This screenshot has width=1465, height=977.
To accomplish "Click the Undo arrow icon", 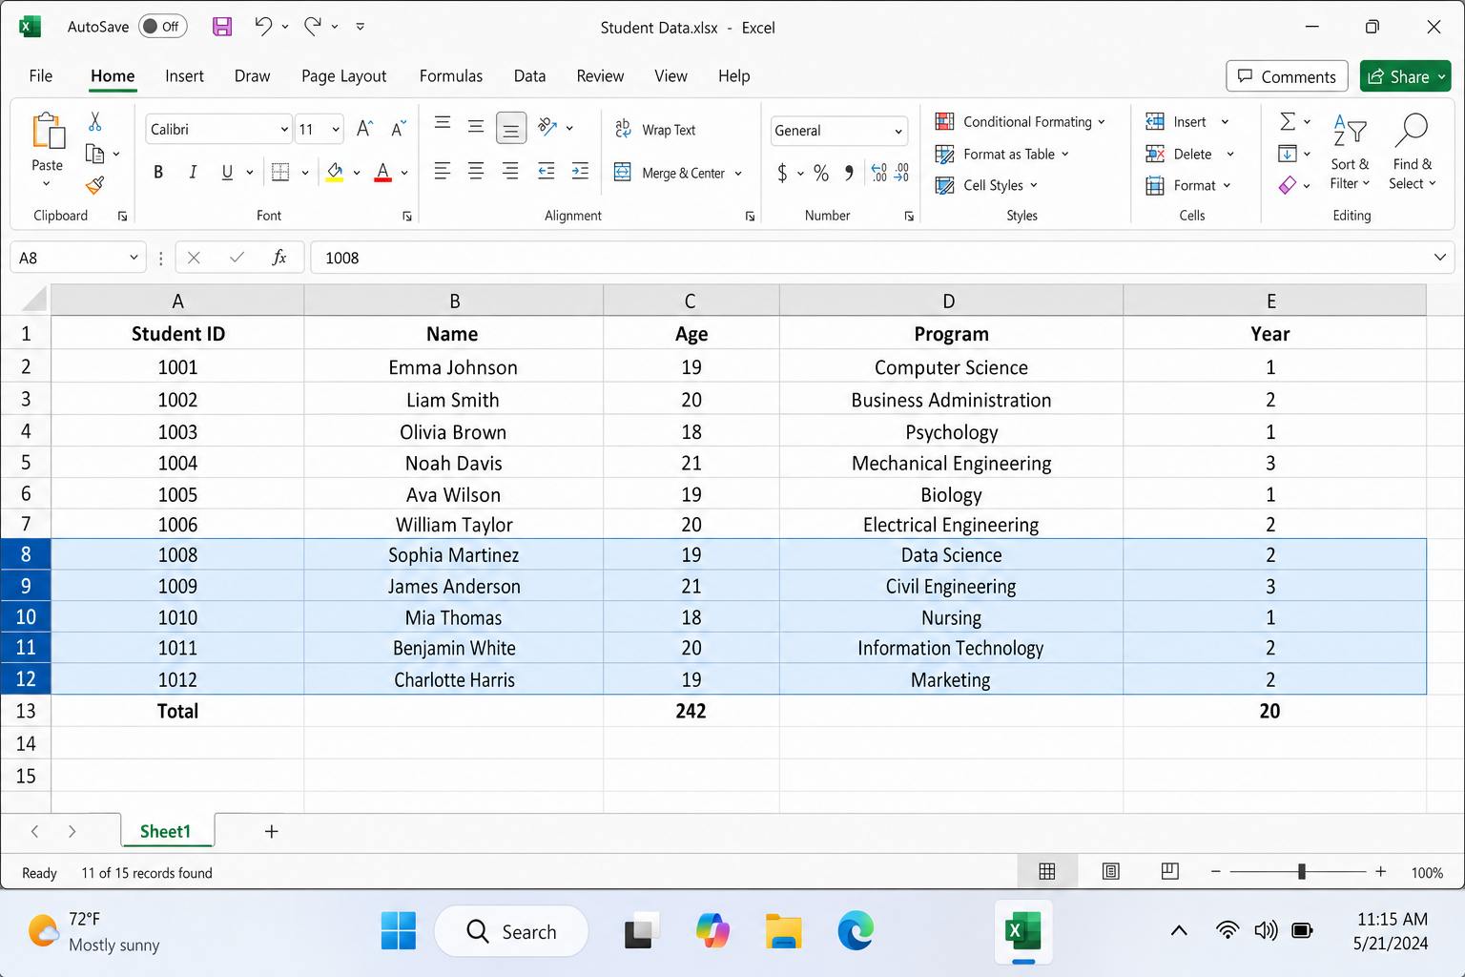I will click(264, 27).
